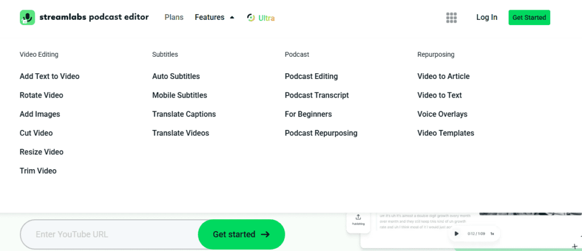The width and height of the screenshot is (582, 251).
Task: Click the Publishing upload icon
Action: 358,217
